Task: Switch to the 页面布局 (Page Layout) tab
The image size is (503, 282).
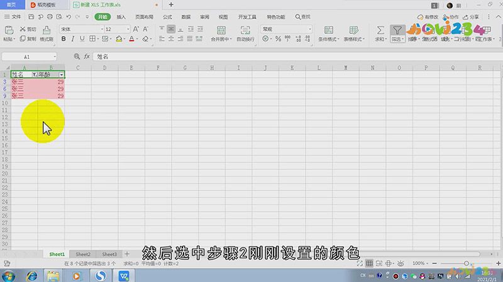Action: pos(144,17)
